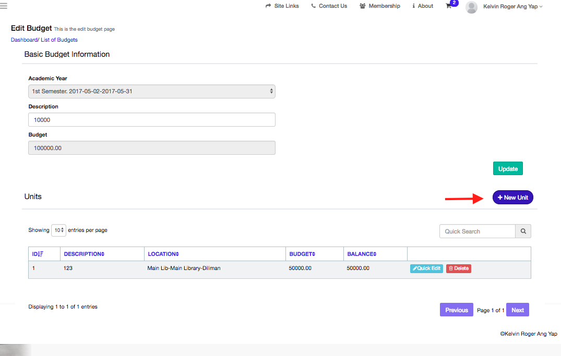Open the shopping cart icon
The height and width of the screenshot is (356, 561).
(x=449, y=6)
